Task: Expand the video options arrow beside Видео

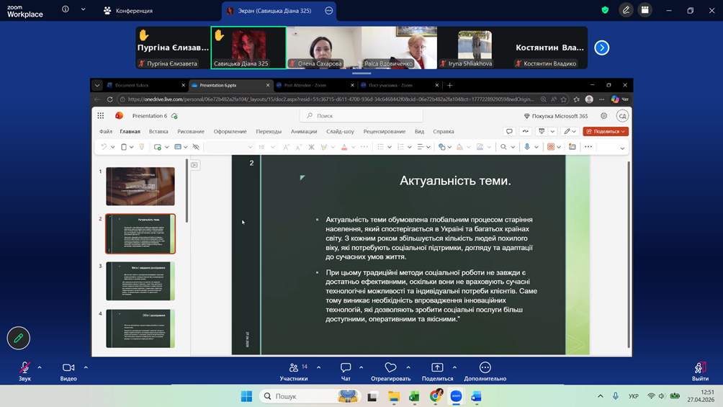Action: click(86, 367)
